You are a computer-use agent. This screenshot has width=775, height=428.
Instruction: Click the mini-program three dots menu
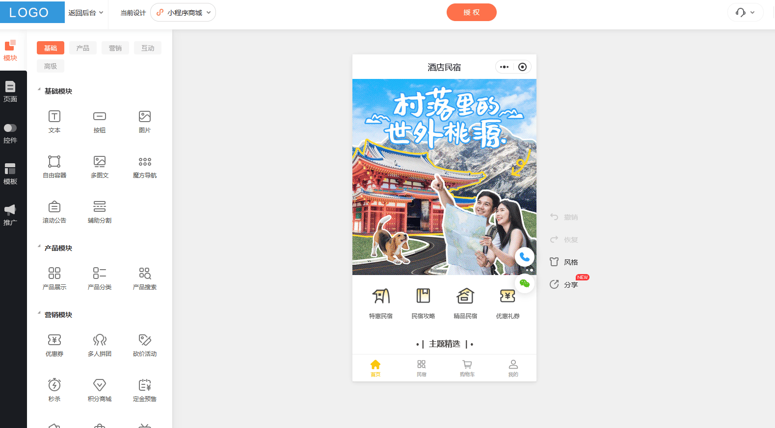coord(504,67)
